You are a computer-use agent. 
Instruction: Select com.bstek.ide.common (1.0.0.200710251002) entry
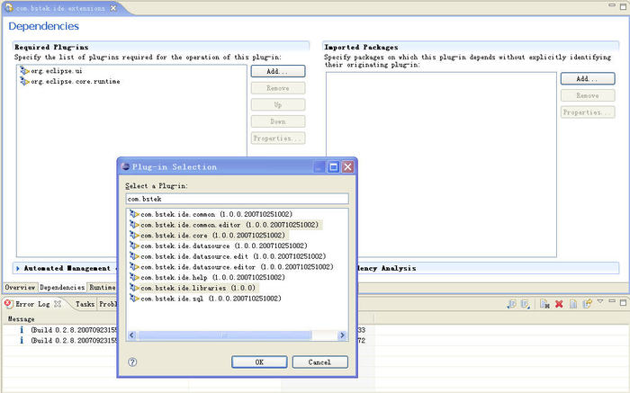point(217,214)
